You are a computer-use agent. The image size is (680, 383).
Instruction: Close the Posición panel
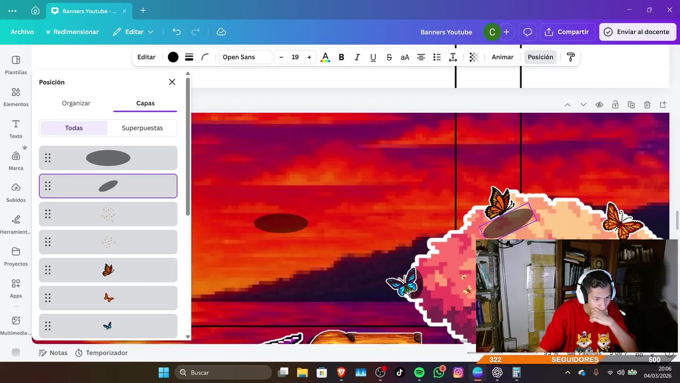tap(172, 82)
